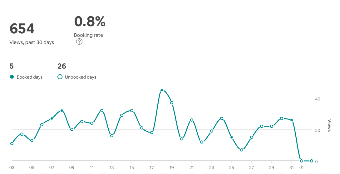Screen dimensions: 340x174
Task: Click the Views axis label
Action: 330,125
